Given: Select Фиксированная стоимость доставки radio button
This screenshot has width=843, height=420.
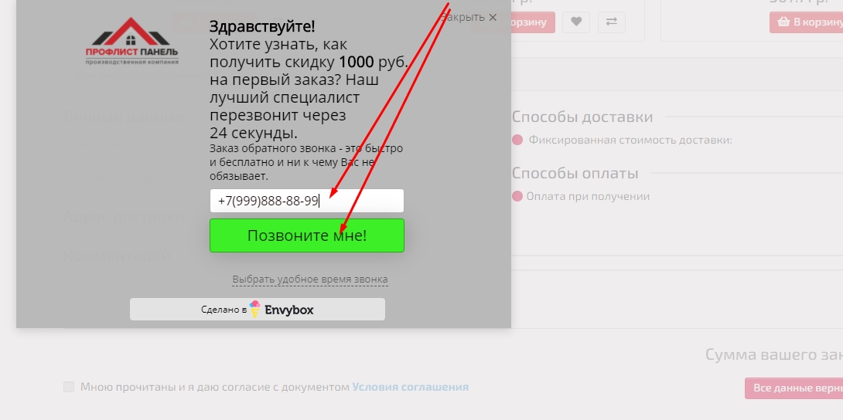Looking at the screenshot, I should click(x=517, y=140).
